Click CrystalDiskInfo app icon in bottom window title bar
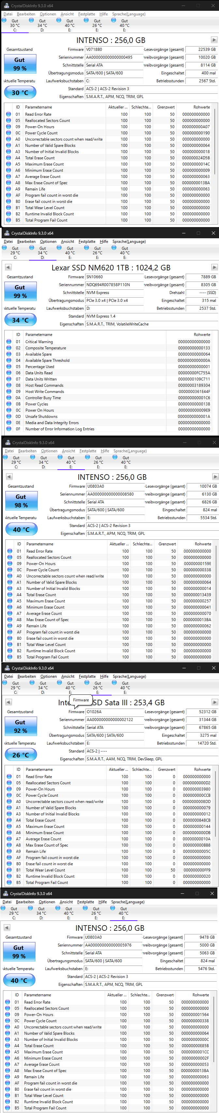Image resolution: width=219 pixels, height=1113 pixels. [5, 893]
